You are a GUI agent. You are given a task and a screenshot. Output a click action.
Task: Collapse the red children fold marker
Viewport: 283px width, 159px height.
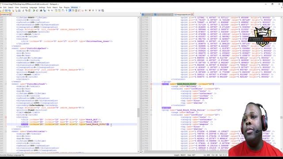tap(6, 117)
